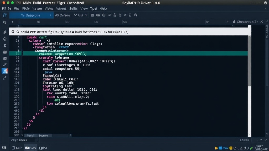Viewport: 269px width, 151px height.
Task: Click the grid icon in bottom-left corner
Action: (4, 148)
